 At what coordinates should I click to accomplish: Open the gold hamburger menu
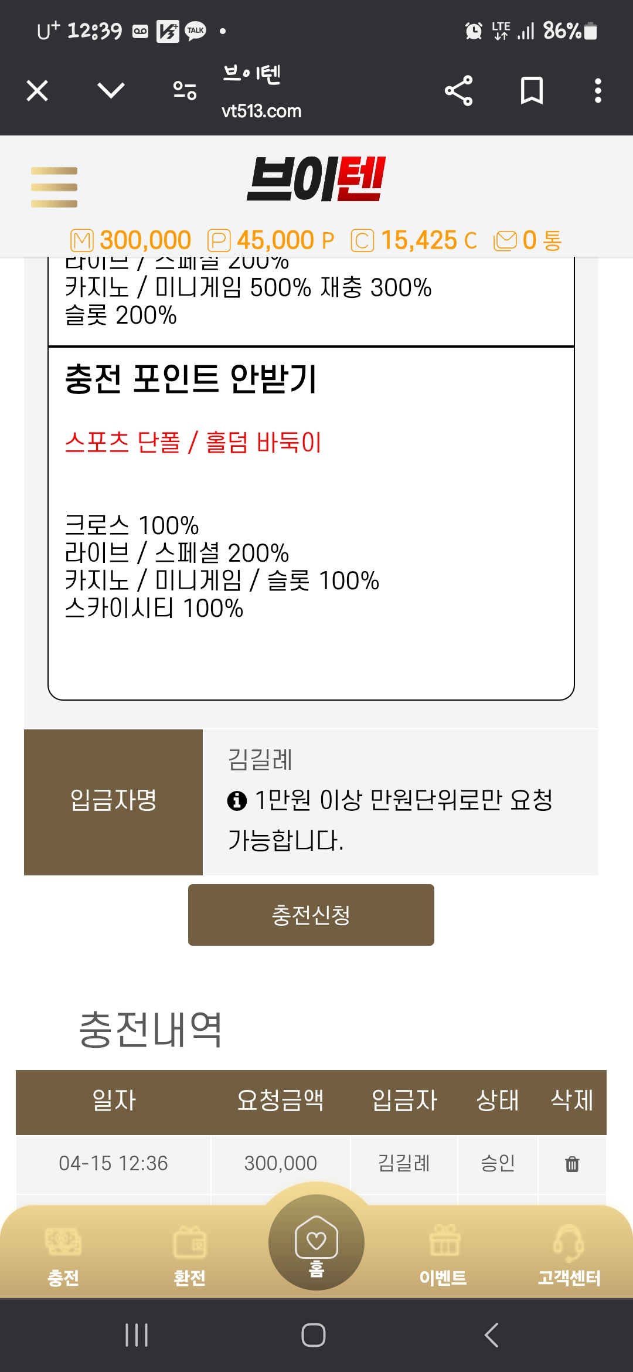54,187
